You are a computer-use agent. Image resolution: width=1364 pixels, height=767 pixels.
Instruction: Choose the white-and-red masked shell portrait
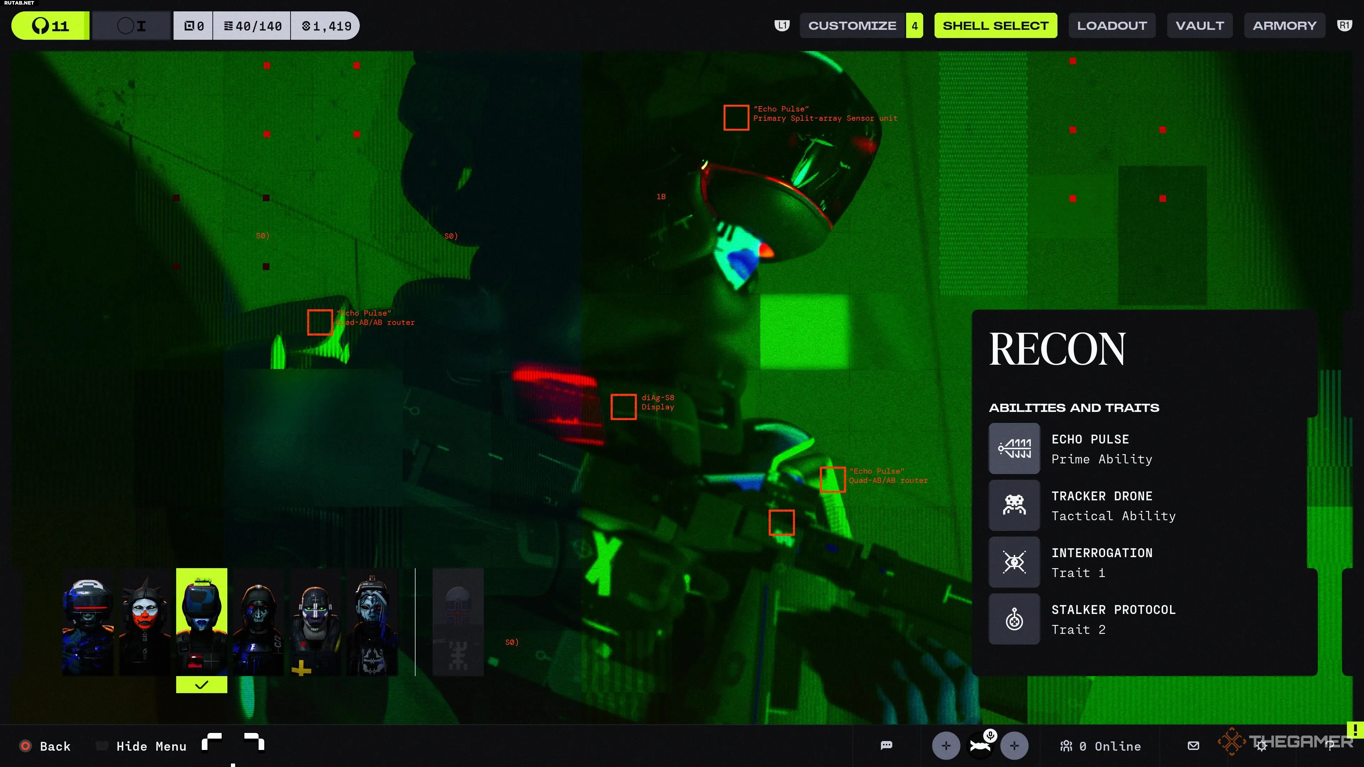pos(145,622)
